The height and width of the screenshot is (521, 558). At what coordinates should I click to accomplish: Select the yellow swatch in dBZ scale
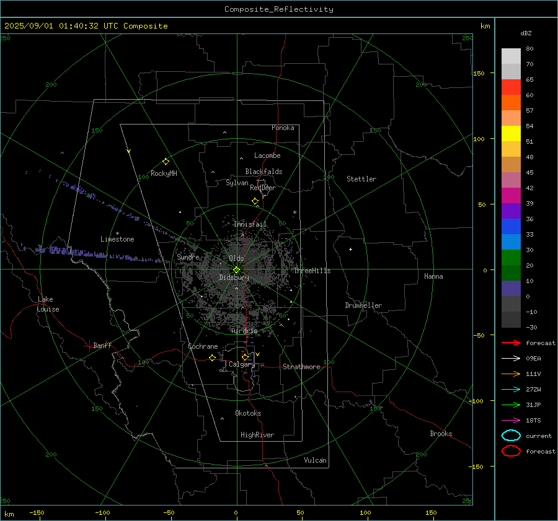511,133
